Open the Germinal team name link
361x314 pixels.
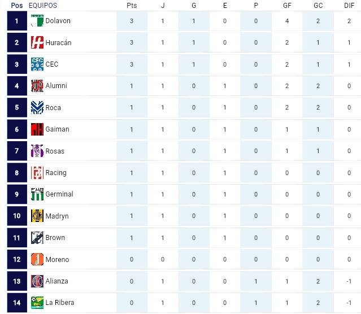[x=59, y=194]
